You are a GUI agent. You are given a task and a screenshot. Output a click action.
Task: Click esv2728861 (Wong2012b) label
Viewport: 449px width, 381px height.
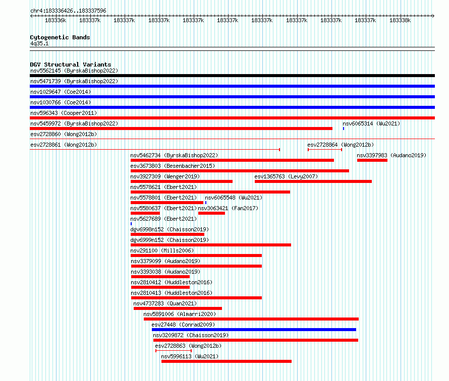(x=64, y=145)
